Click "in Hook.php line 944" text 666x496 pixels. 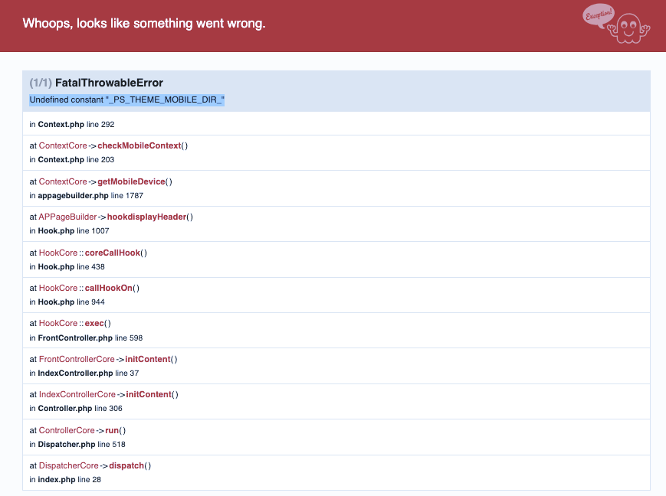pos(67,302)
